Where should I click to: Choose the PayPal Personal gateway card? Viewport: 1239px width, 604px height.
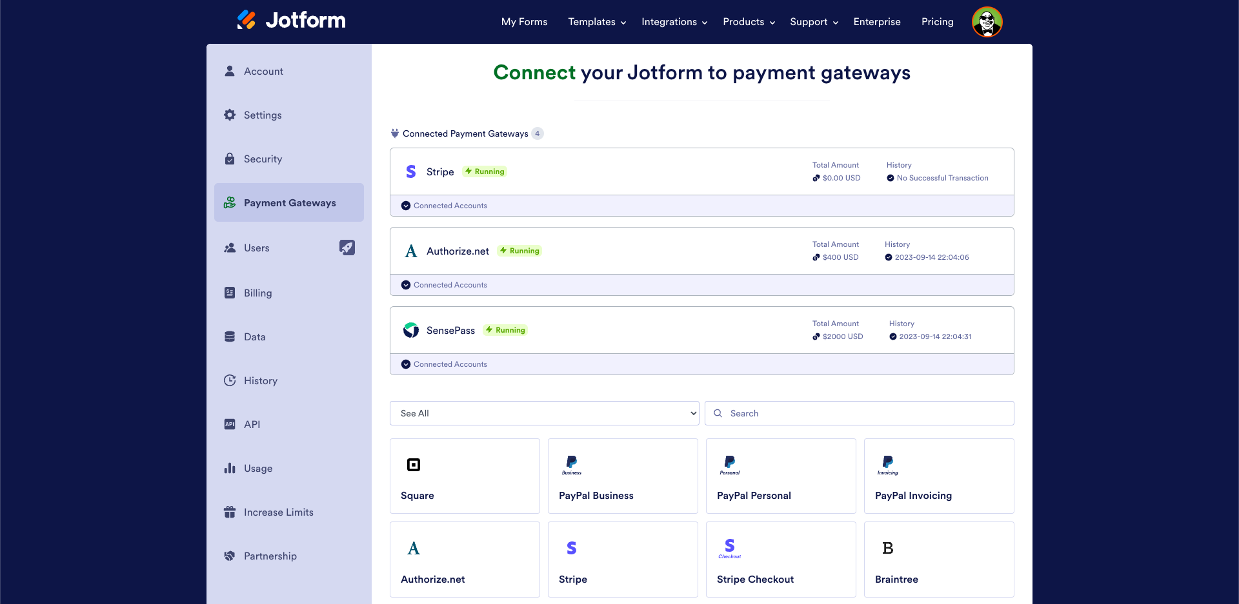coord(781,476)
